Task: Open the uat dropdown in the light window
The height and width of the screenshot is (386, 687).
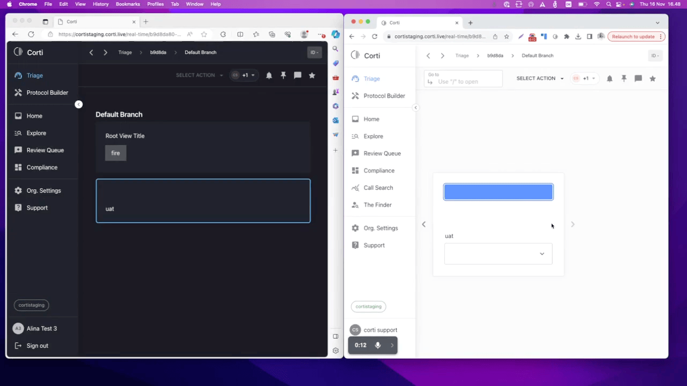Action: 498,254
